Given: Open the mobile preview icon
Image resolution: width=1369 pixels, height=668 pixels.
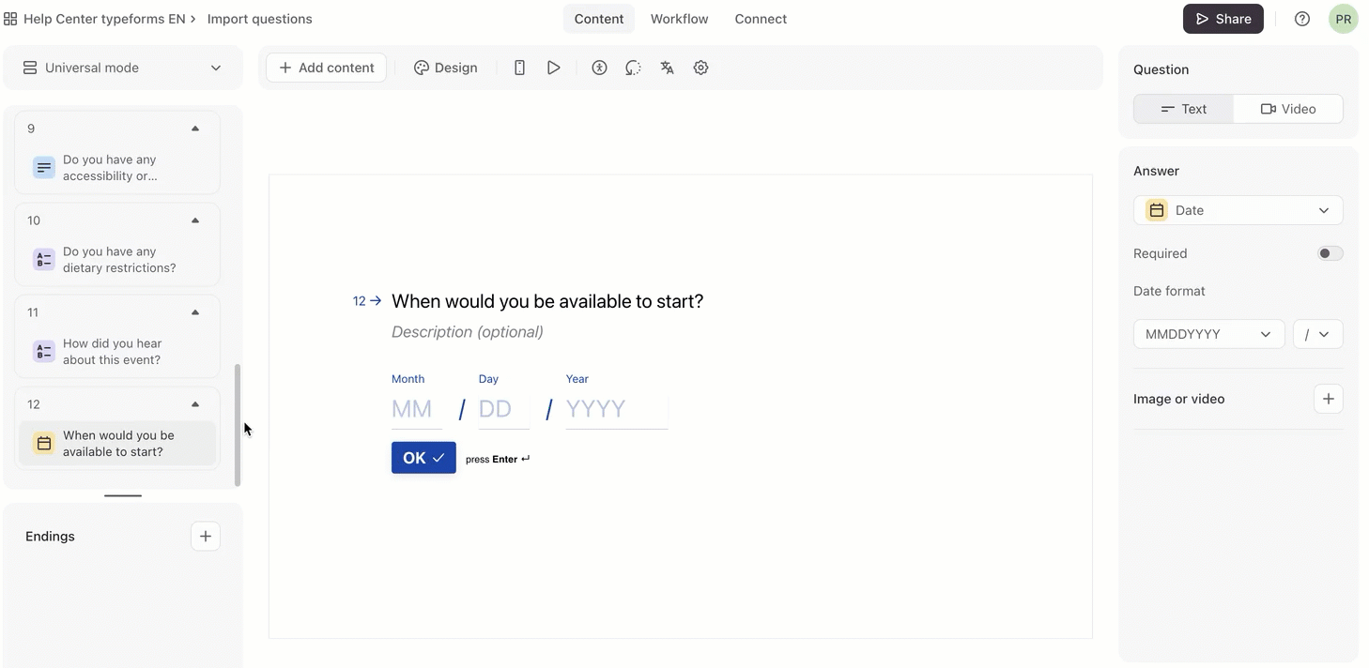Looking at the screenshot, I should 519,68.
